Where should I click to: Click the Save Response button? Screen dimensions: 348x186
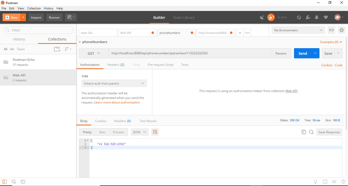329,132
